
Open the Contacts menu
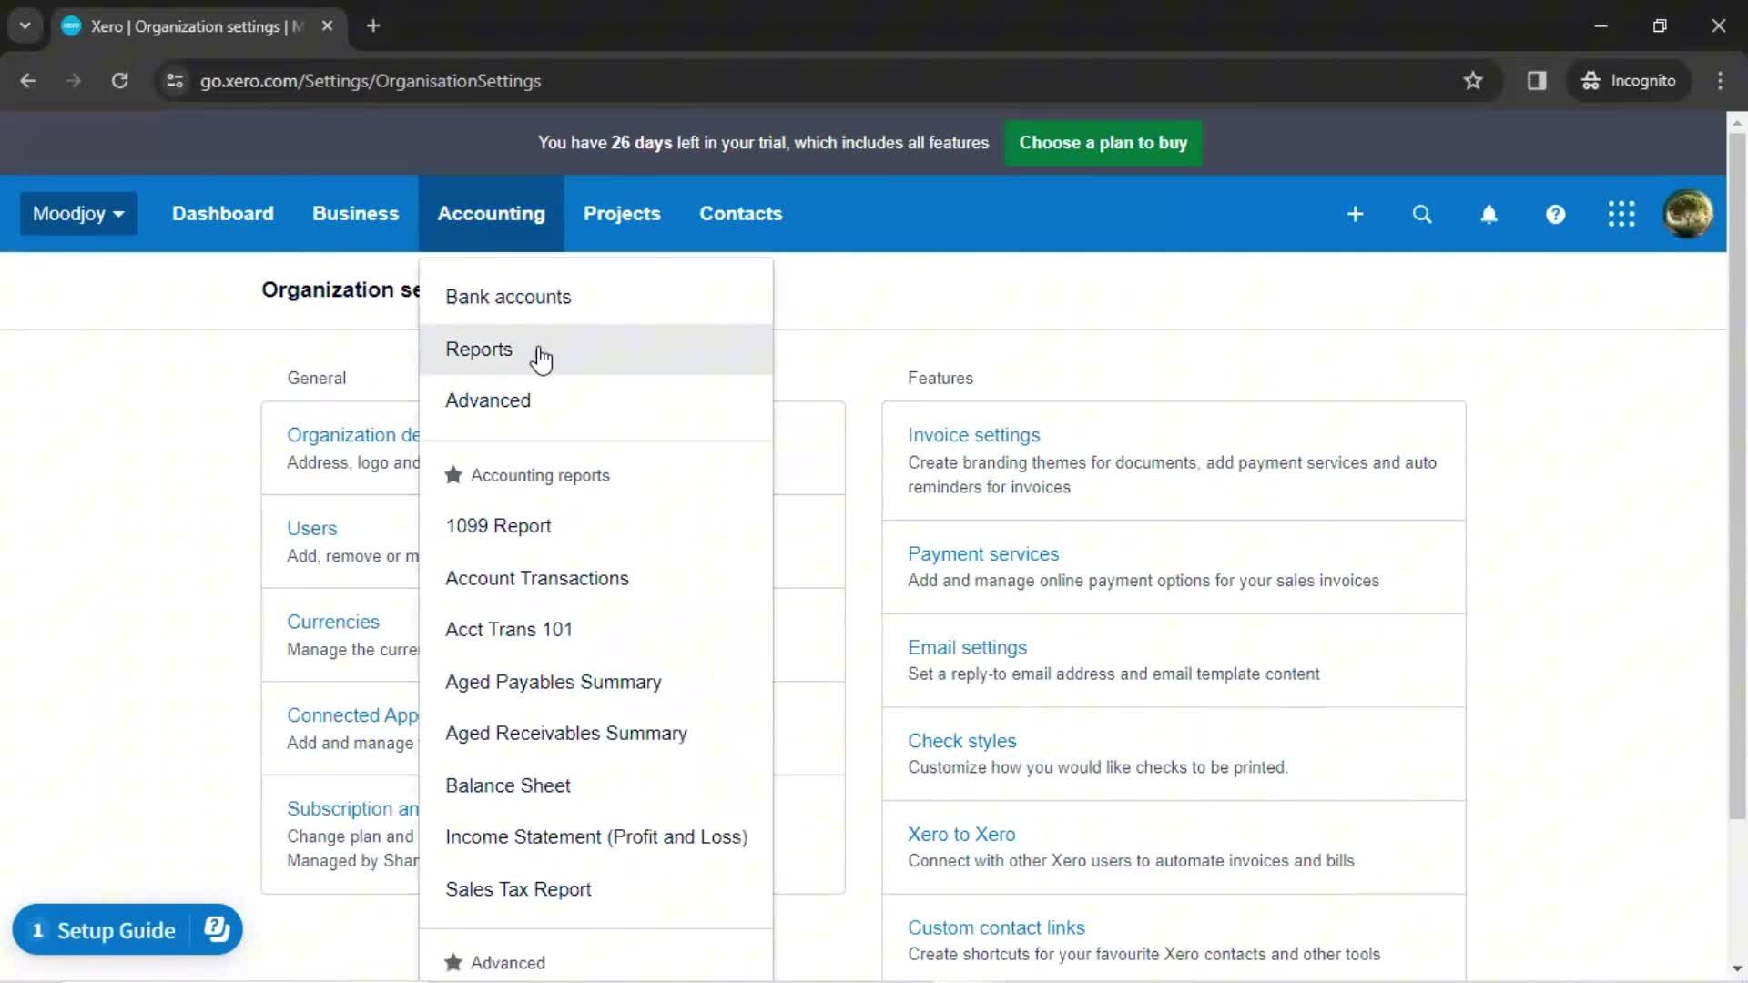click(740, 214)
